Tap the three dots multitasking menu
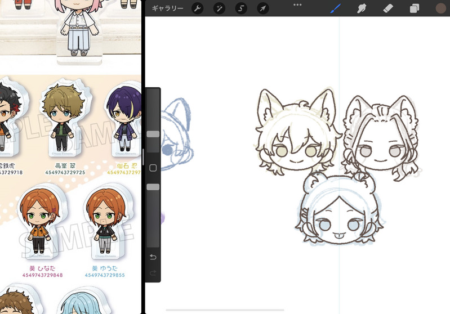450x314 pixels. pos(297,5)
